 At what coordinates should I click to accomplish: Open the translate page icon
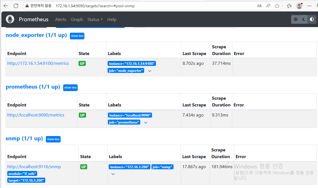(259, 6)
